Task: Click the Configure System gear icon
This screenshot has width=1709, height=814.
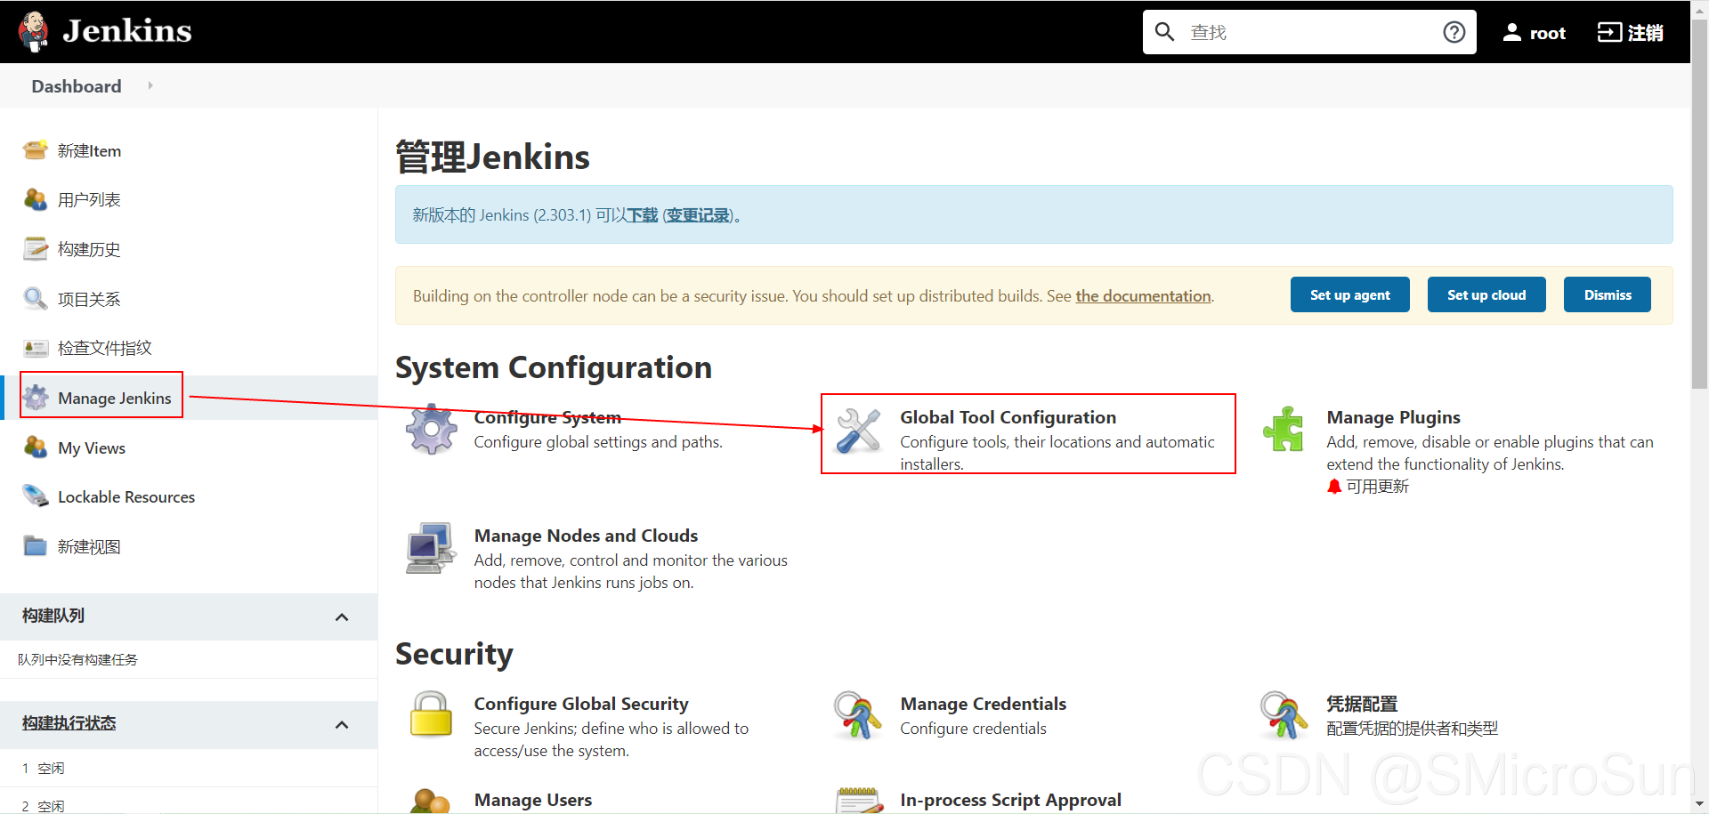Action: (x=432, y=430)
